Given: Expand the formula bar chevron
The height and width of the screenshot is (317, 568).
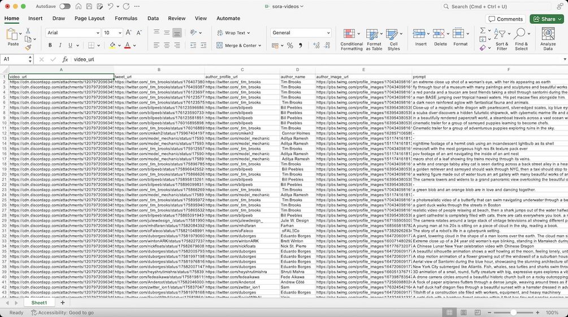Looking at the screenshot, I should pyautogui.click(x=565, y=59).
